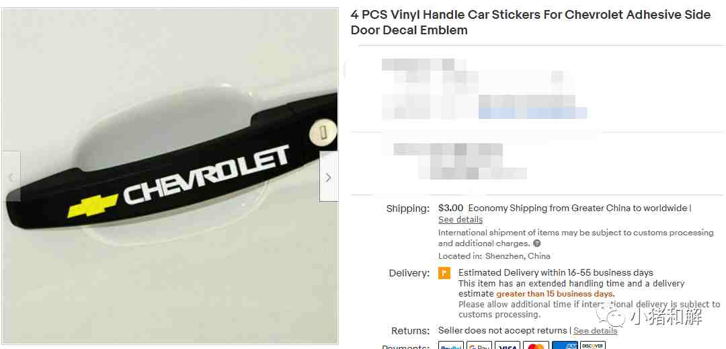Click the Mastercard icon
This screenshot has width=726, height=349.
click(x=536, y=345)
